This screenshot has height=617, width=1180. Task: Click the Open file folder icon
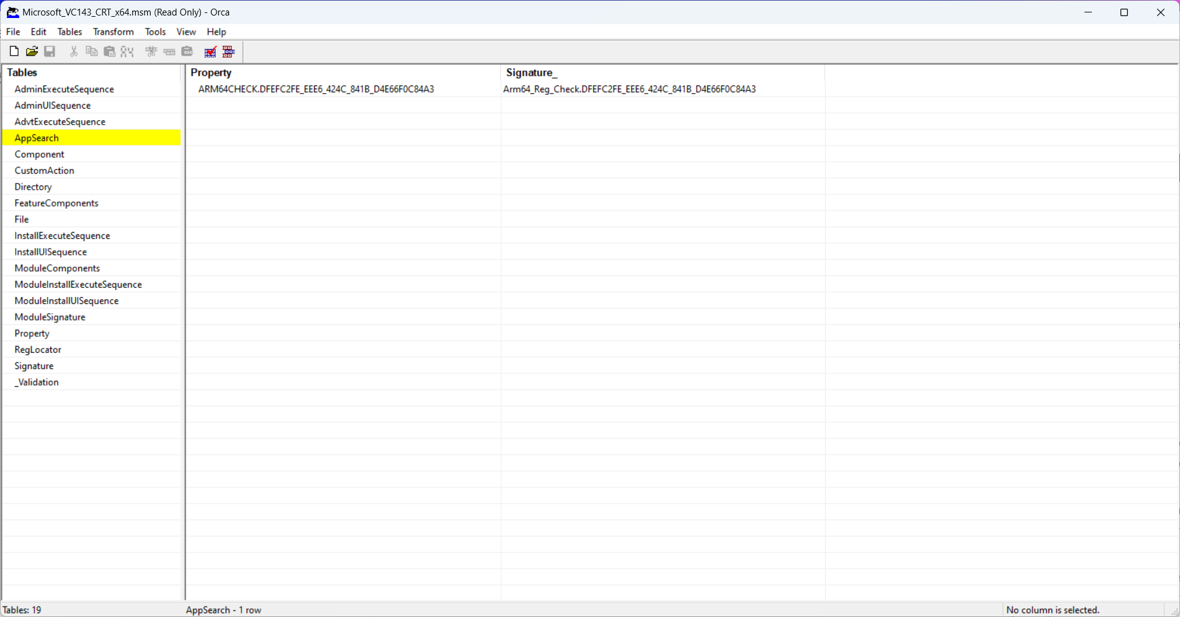[32, 51]
